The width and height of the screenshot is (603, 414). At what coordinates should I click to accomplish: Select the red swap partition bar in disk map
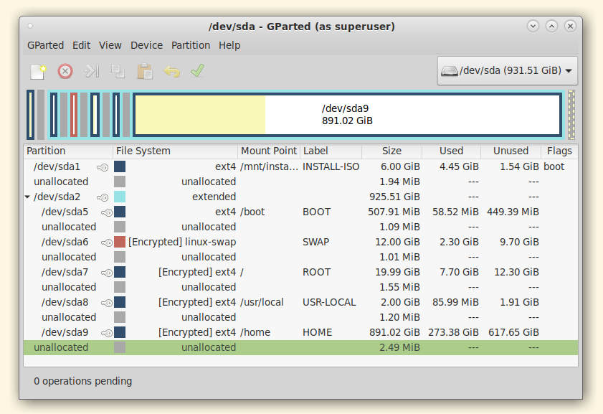(x=74, y=115)
